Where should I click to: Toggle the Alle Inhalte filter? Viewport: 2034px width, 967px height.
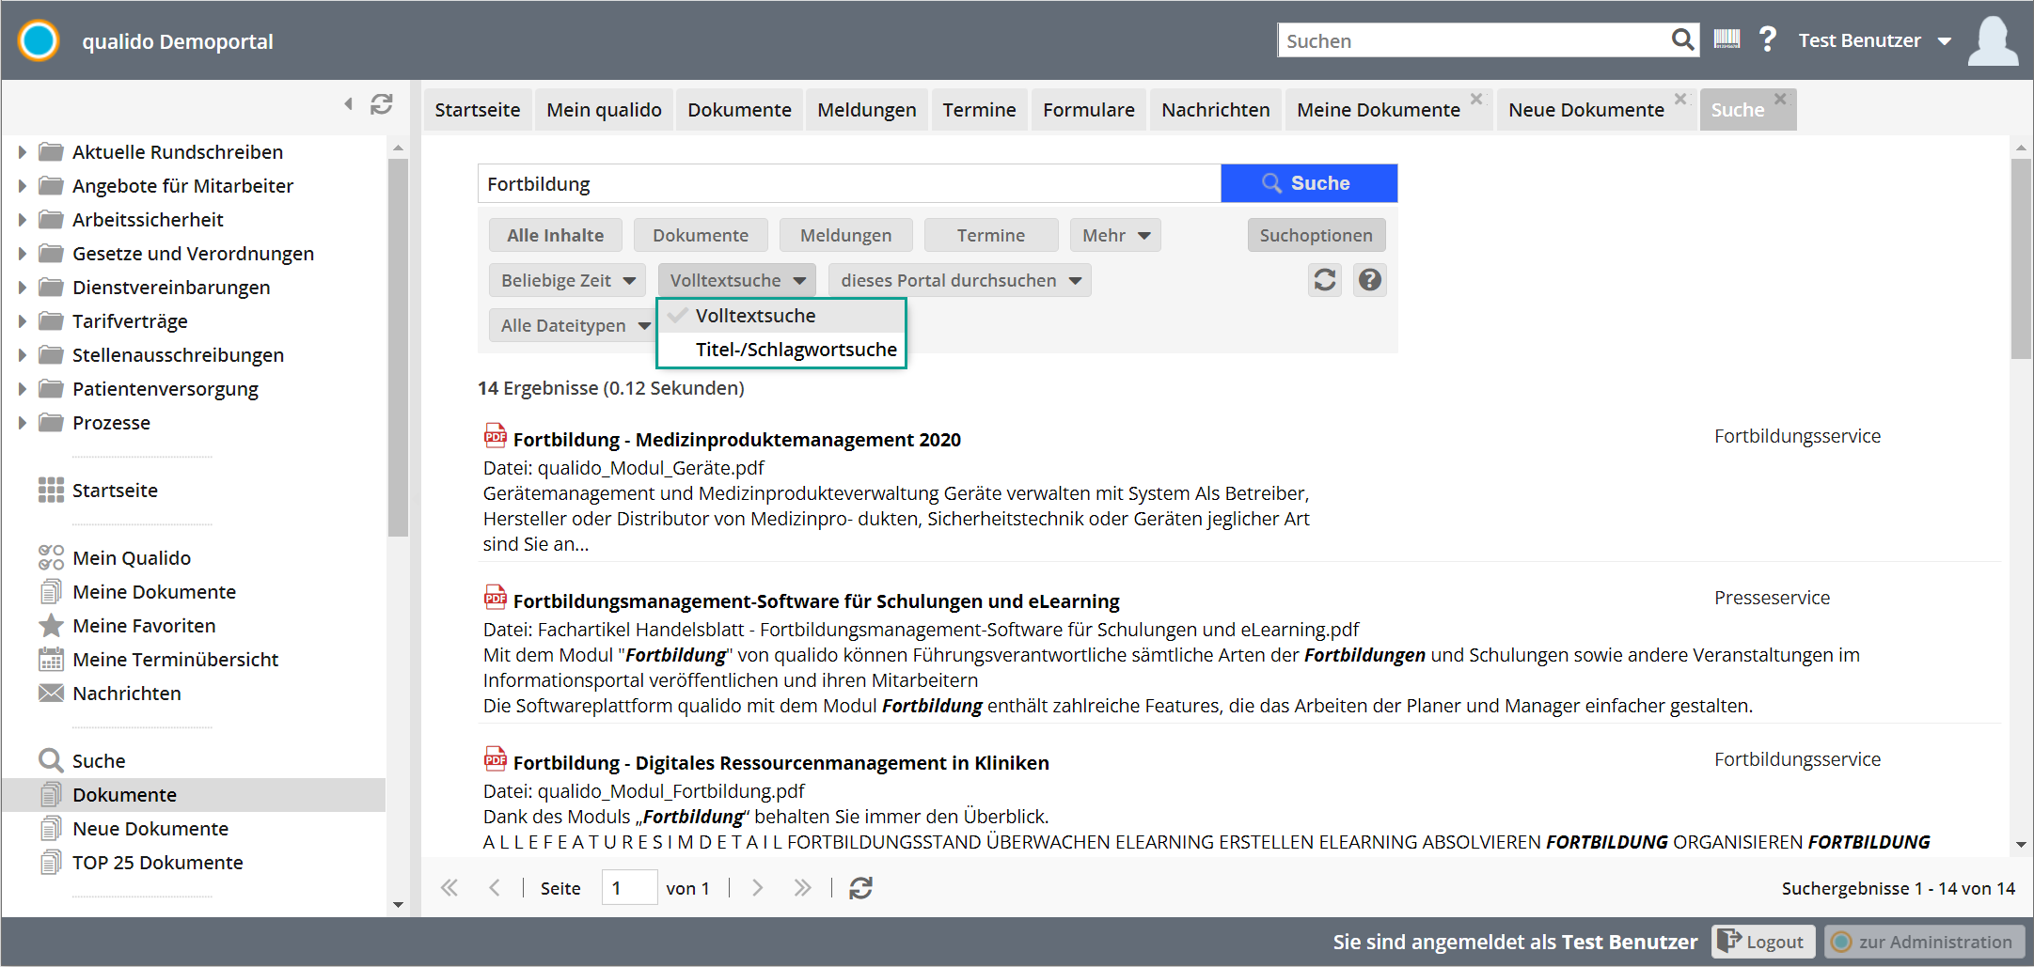click(556, 235)
